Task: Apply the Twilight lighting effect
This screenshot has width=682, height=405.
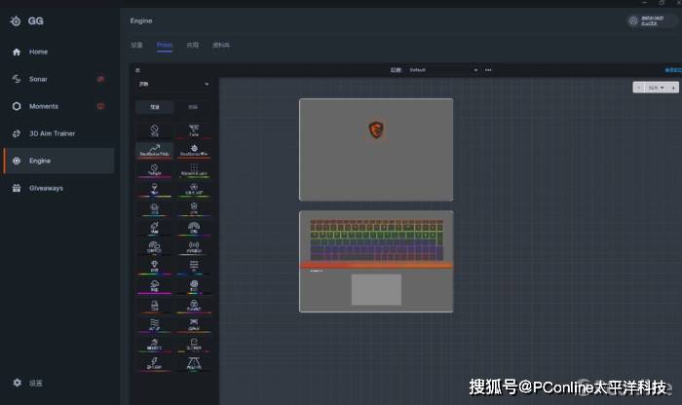Action: point(154,169)
